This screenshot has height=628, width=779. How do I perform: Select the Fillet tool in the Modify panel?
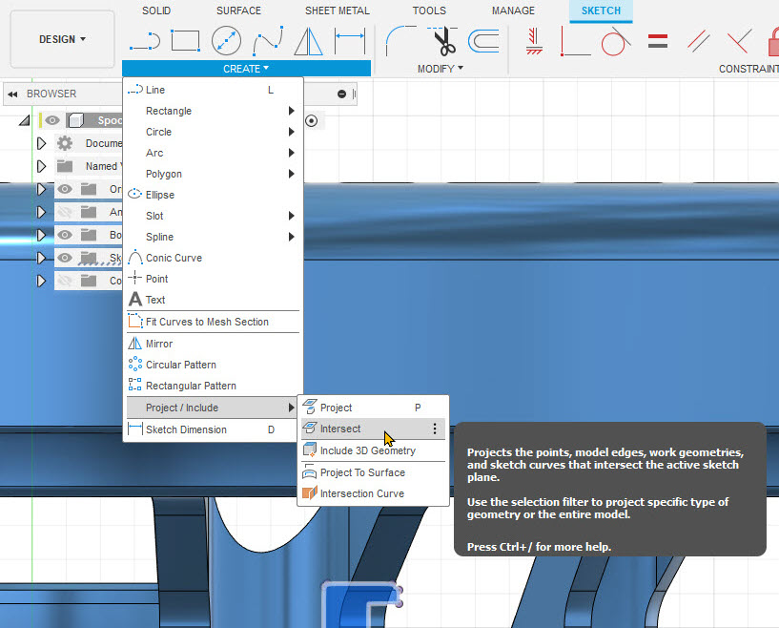400,41
